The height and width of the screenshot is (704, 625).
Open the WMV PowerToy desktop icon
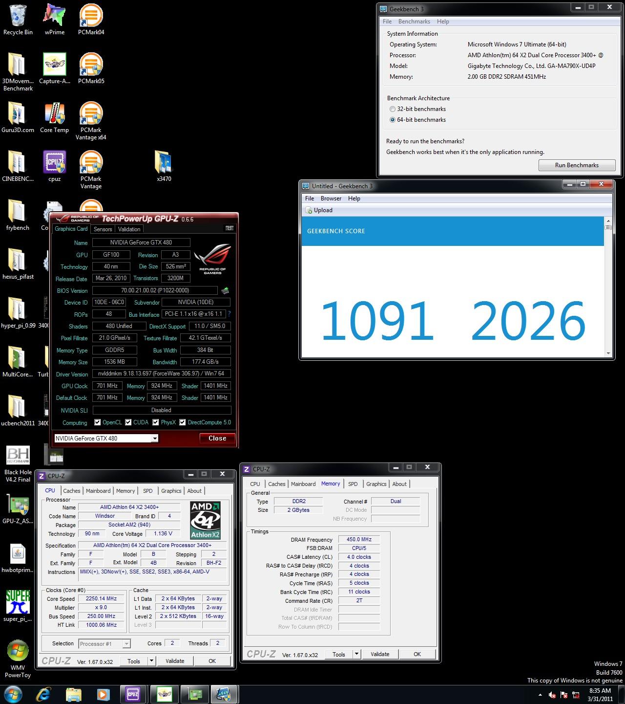pos(18,659)
